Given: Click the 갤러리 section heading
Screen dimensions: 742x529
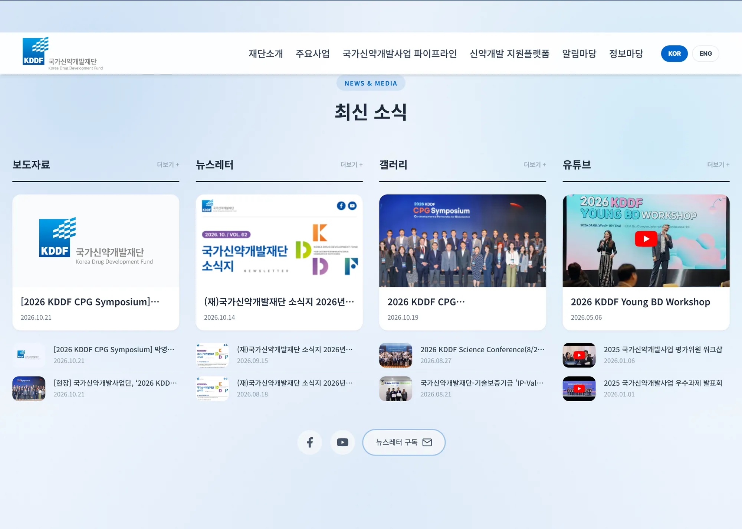Looking at the screenshot, I should click(393, 164).
